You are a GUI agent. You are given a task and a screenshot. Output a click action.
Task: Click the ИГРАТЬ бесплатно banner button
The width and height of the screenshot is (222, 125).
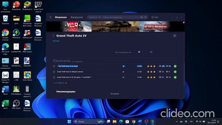tap(155, 26)
